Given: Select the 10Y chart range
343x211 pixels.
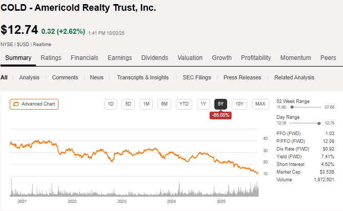Looking at the screenshot, I should 239,104.
